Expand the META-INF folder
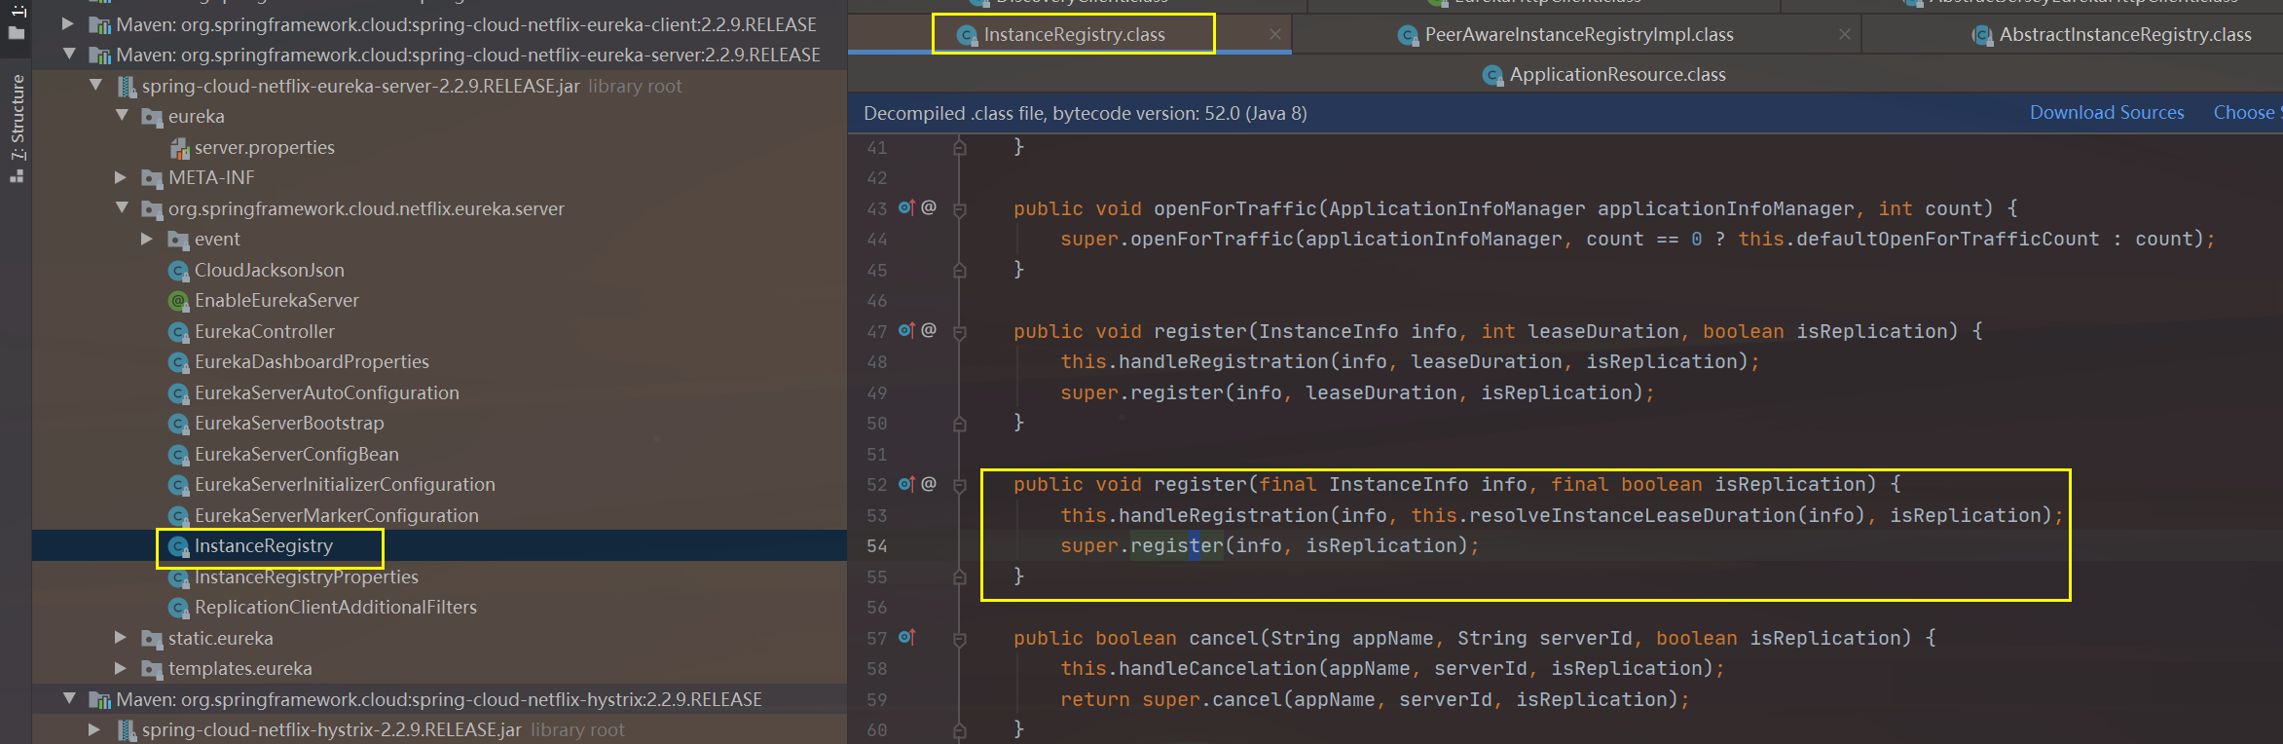Viewport: 2283px width, 744px height. click(122, 177)
